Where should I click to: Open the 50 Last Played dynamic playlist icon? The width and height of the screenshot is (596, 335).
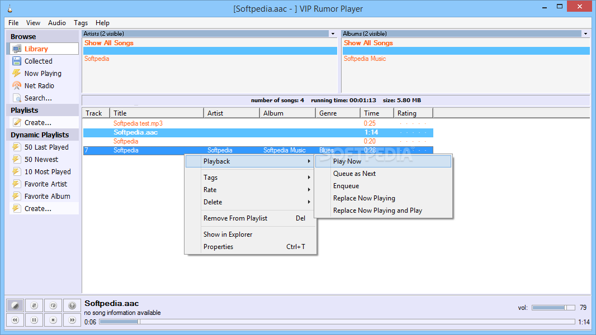17,147
